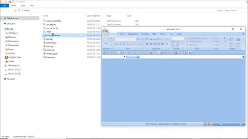Click the Paste button in Excel
248x139 pixels.
[x=106, y=41]
